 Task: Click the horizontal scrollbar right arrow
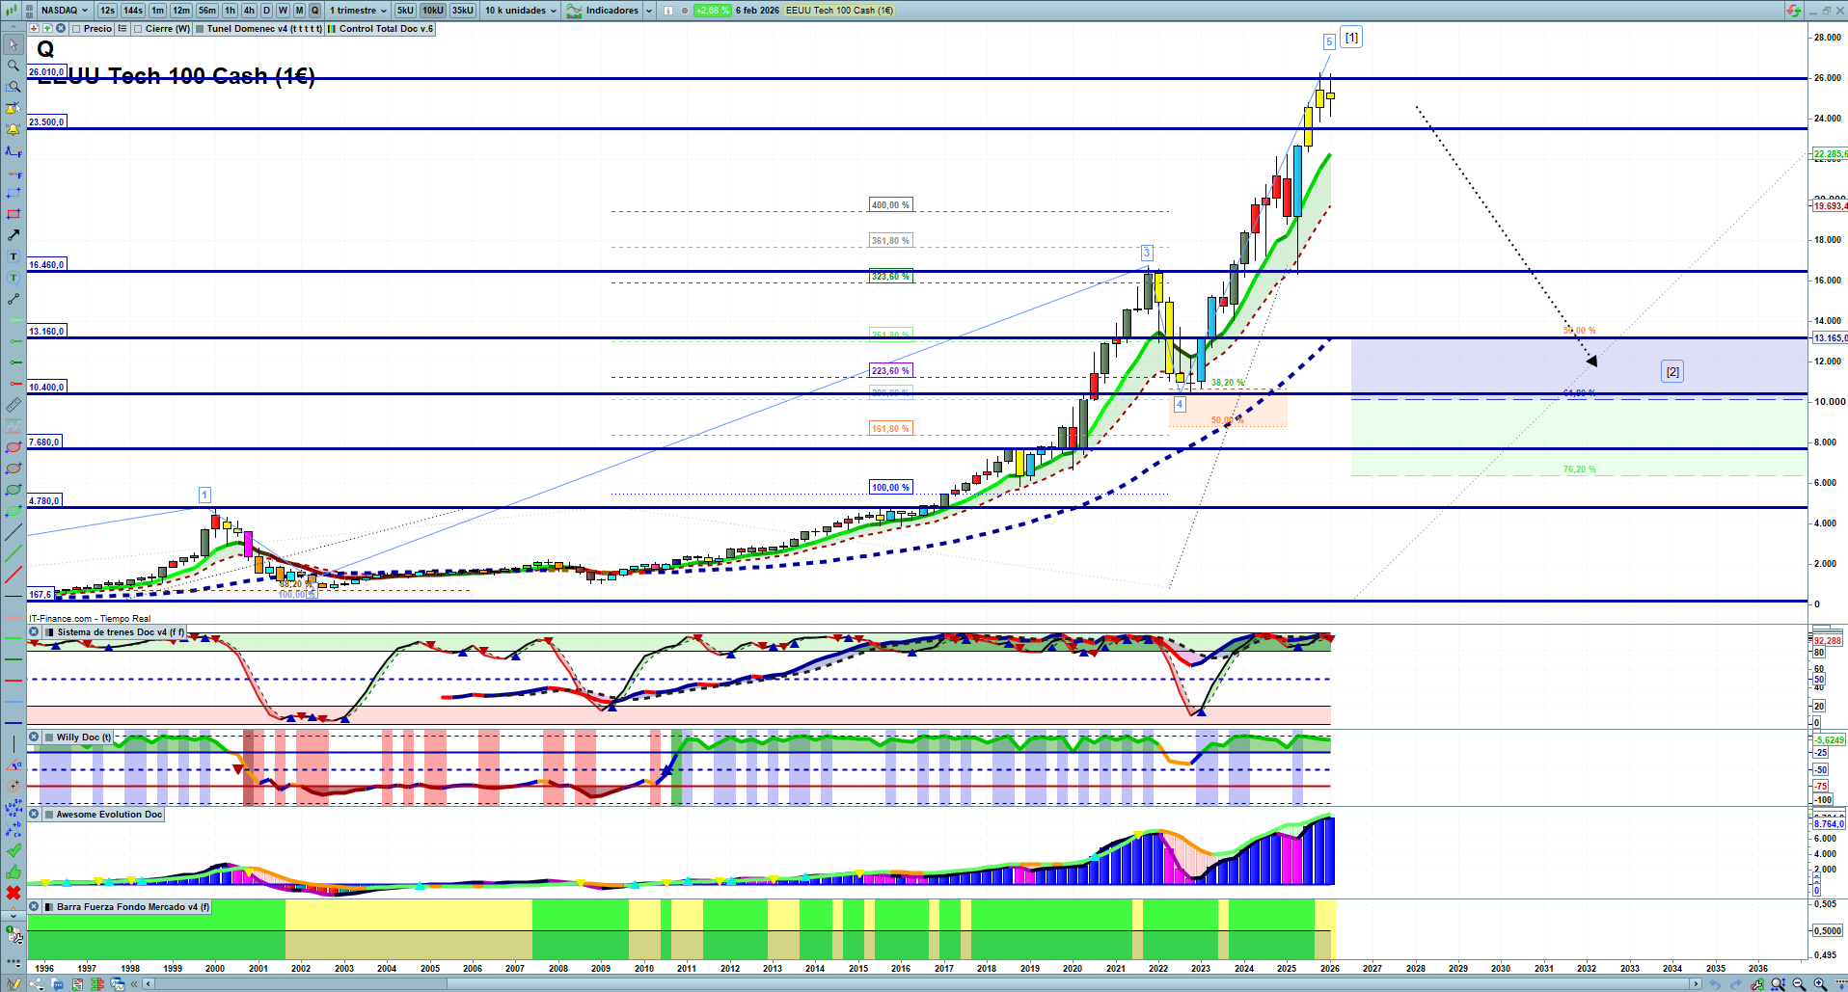click(x=1696, y=984)
